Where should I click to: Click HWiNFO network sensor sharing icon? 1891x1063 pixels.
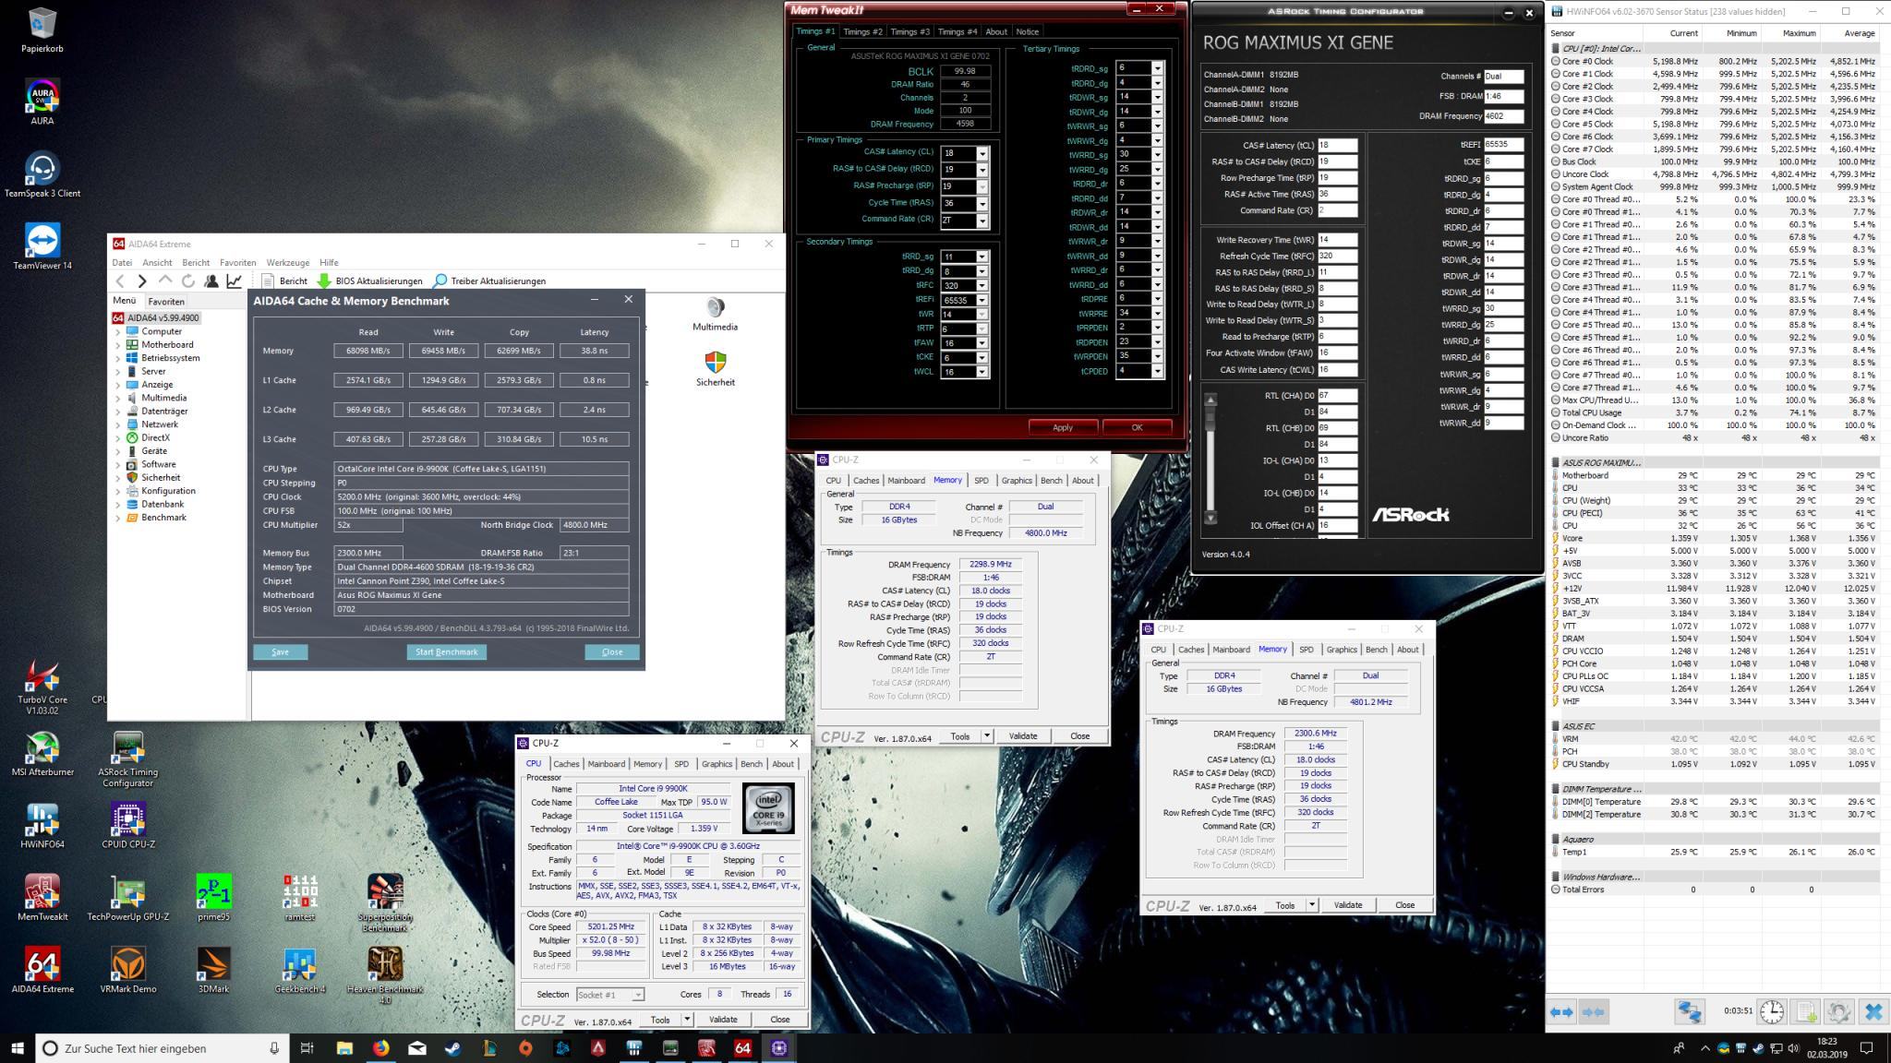(x=1690, y=1012)
